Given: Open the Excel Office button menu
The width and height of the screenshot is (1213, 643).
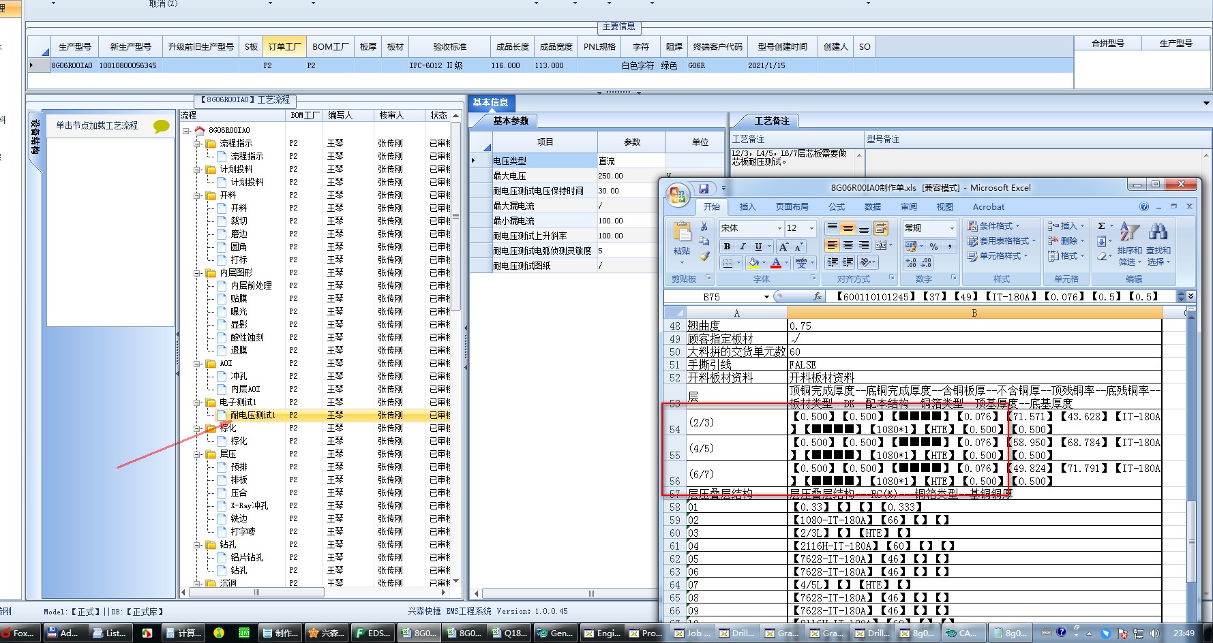Looking at the screenshot, I should coord(678,195).
